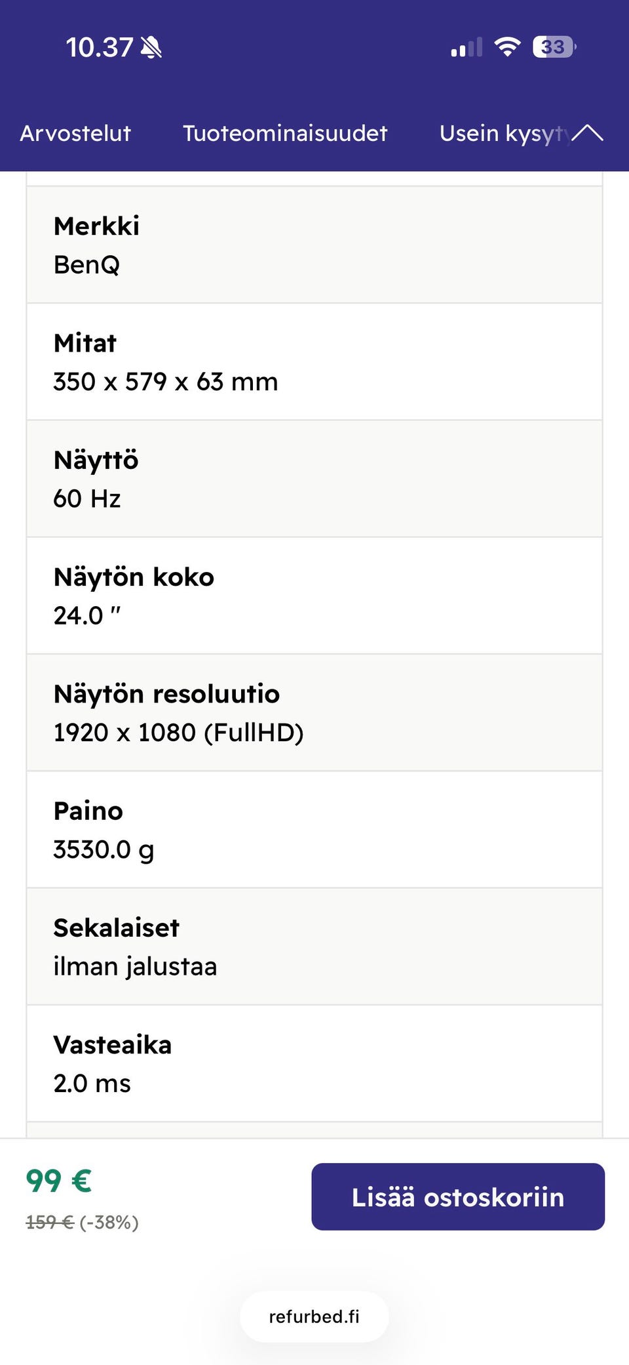
Task: Expand the Sekalaiset specification row
Action: coord(313,947)
